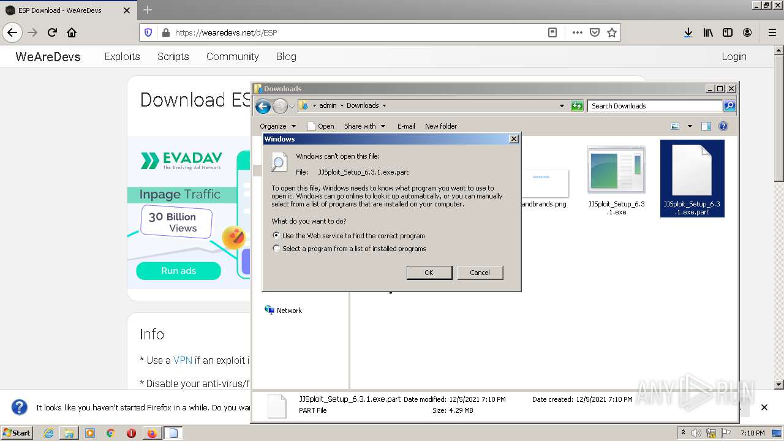The width and height of the screenshot is (784, 441).
Task: Launch Opera from taskbar
Action: (x=131, y=433)
